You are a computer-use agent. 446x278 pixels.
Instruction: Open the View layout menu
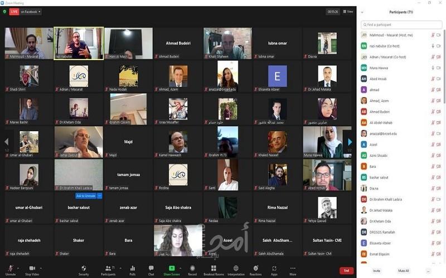pyautogui.click(x=348, y=12)
